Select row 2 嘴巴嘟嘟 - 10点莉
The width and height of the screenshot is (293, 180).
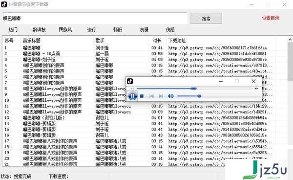(41, 54)
